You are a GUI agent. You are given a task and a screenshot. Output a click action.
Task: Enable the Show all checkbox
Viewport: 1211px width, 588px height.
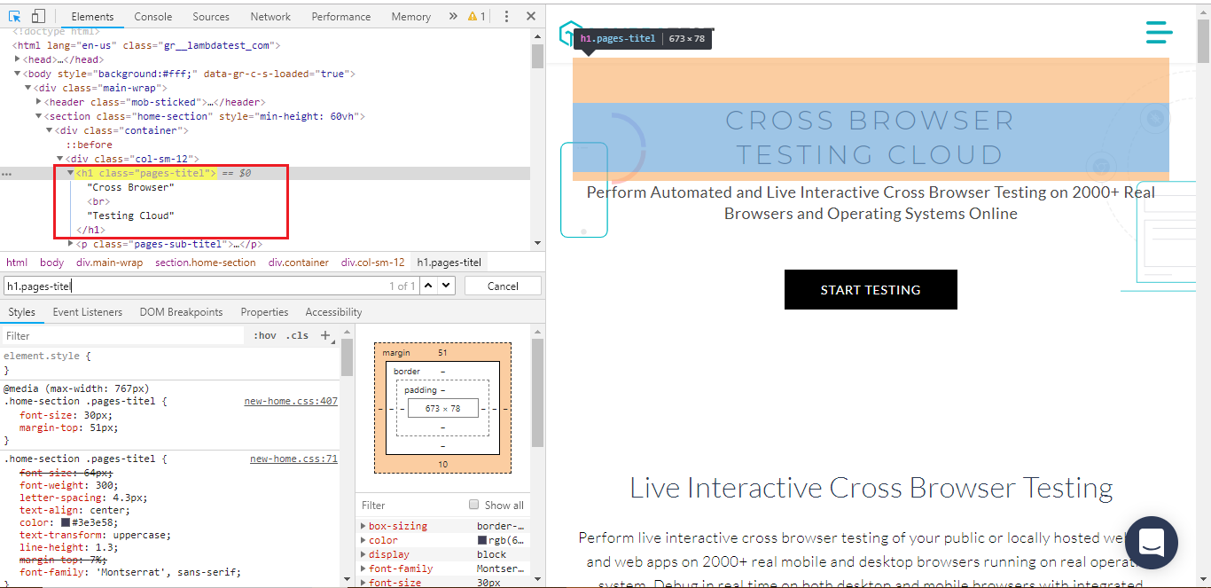click(473, 505)
